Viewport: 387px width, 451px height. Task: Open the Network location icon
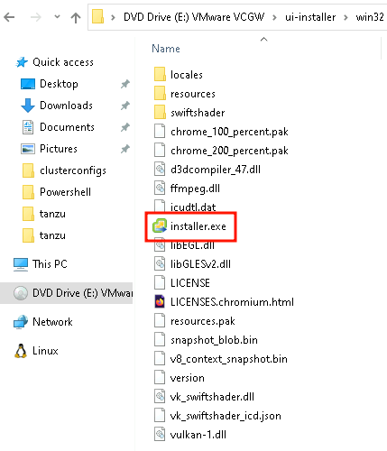click(x=21, y=322)
